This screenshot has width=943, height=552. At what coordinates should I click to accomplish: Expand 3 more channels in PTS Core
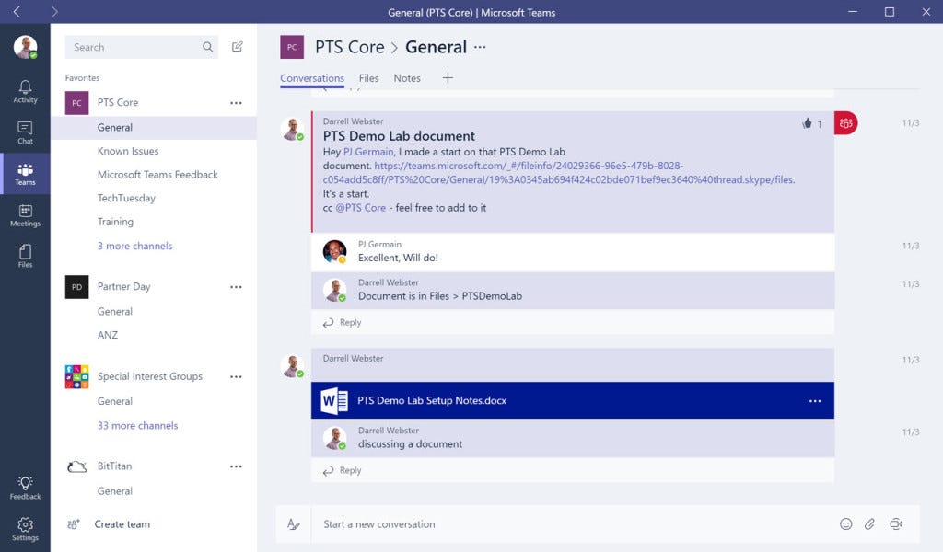click(134, 246)
